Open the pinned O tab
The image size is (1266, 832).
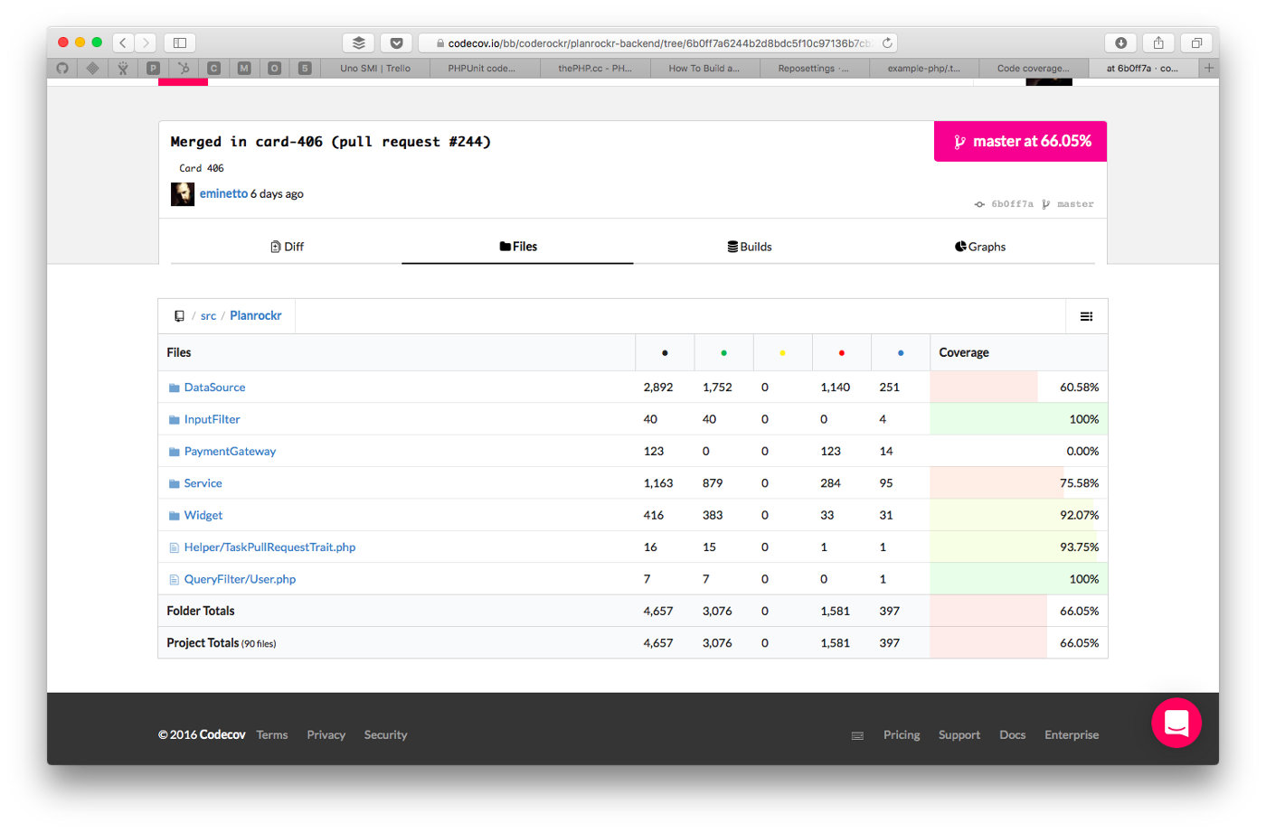274,68
